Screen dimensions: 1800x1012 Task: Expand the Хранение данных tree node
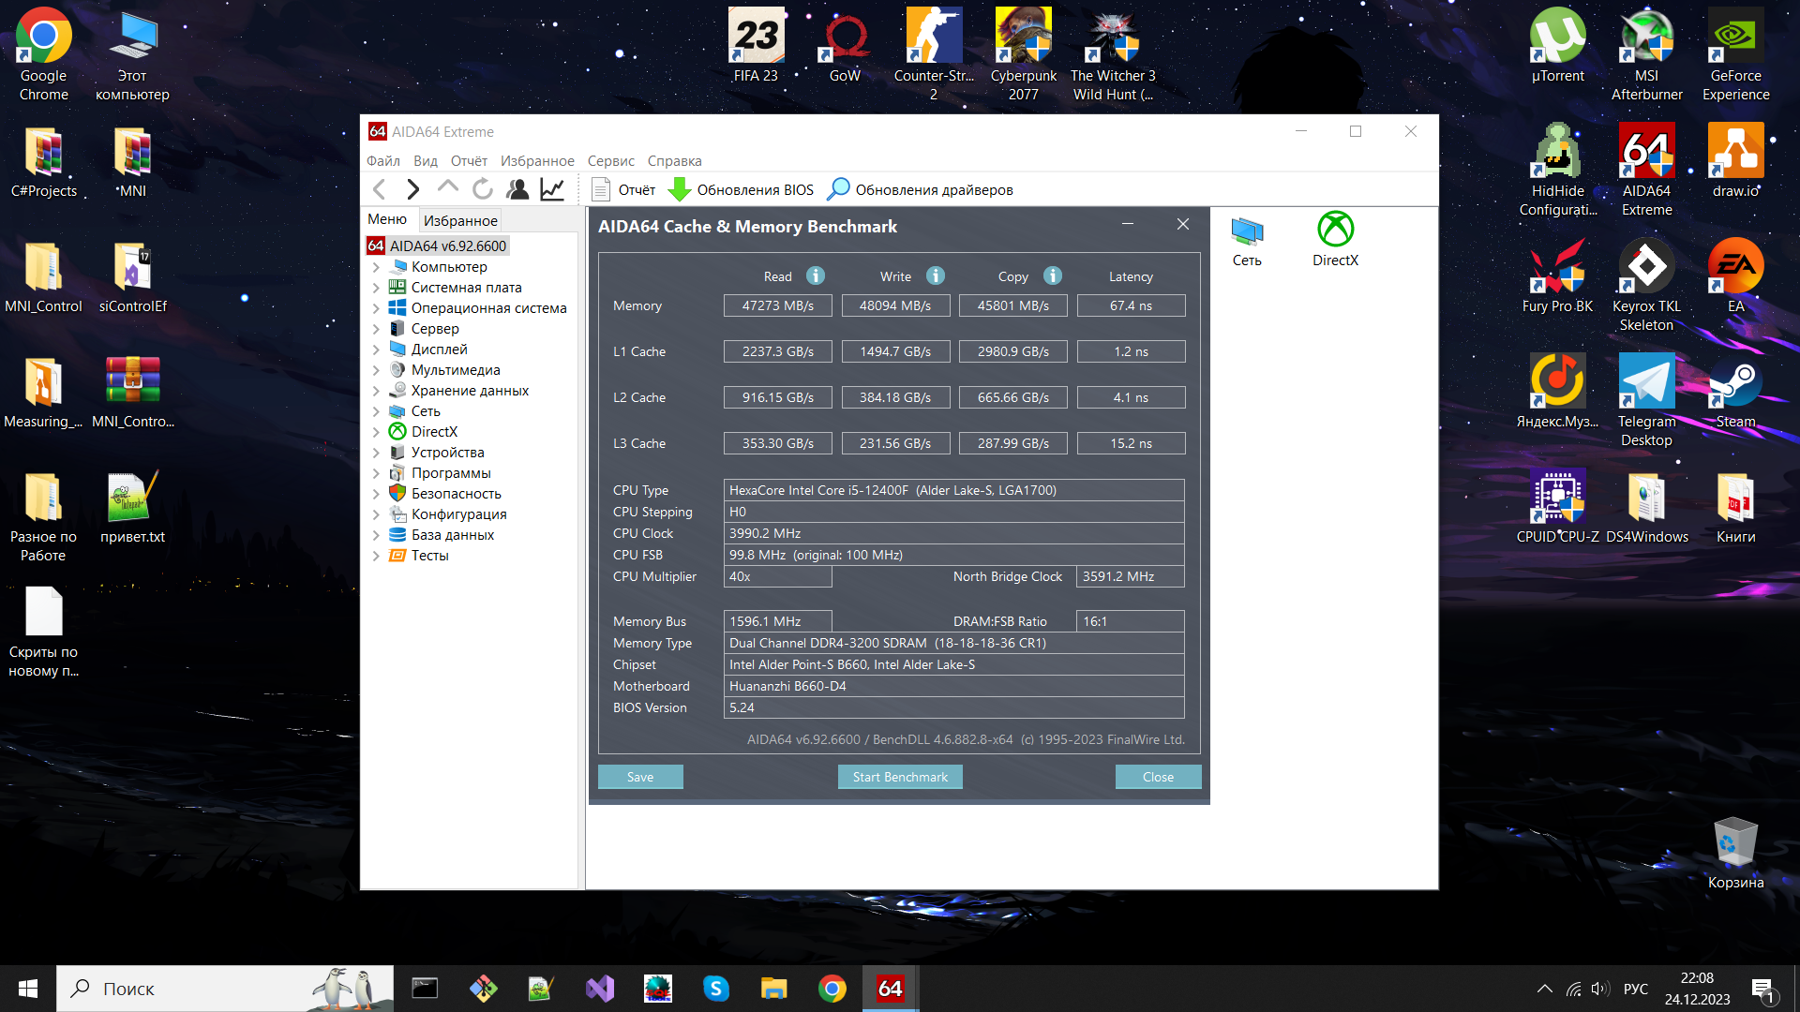(x=377, y=391)
